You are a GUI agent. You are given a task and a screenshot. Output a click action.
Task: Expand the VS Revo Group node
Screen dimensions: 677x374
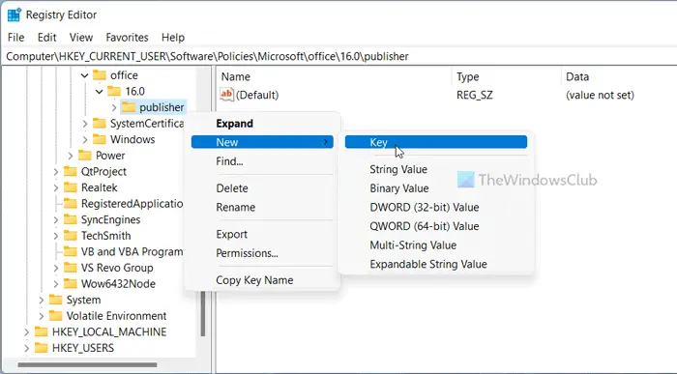tap(56, 268)
